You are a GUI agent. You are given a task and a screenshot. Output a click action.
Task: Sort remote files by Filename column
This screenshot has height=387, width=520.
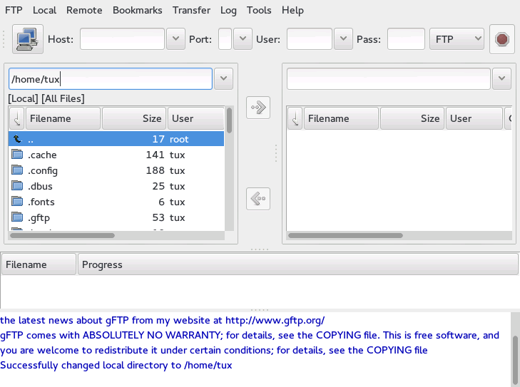(x=341, y=118)
